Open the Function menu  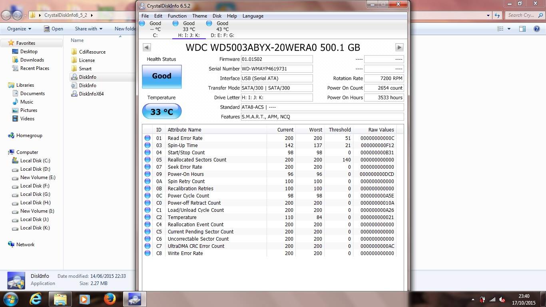tap(177, 16)
